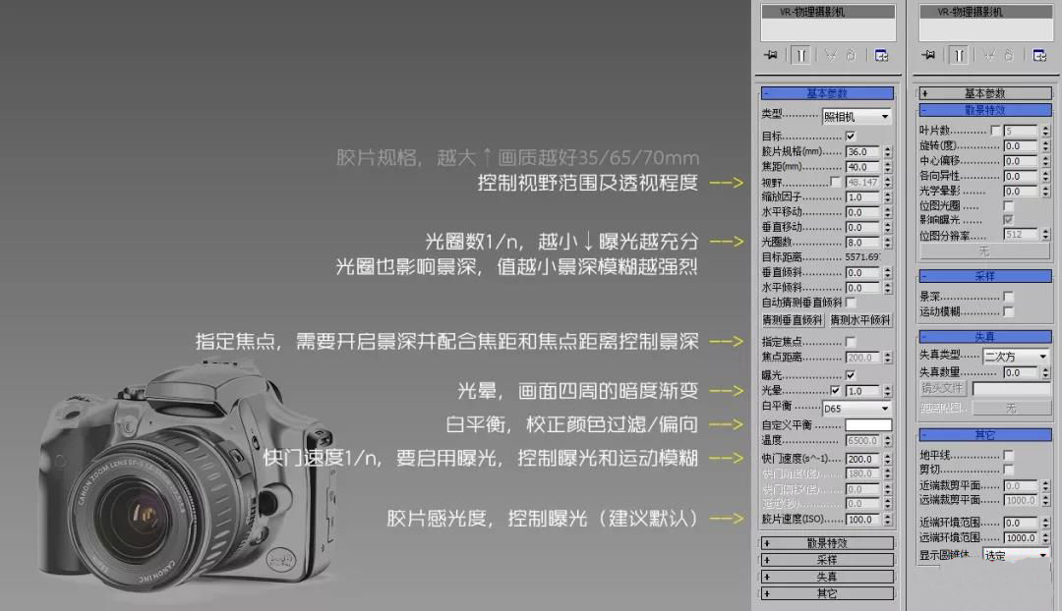The height and width of the screenshot is (611, 1062).
Task: Expand the 散景特效 rollout at bottom left
Action: (826, 542)
